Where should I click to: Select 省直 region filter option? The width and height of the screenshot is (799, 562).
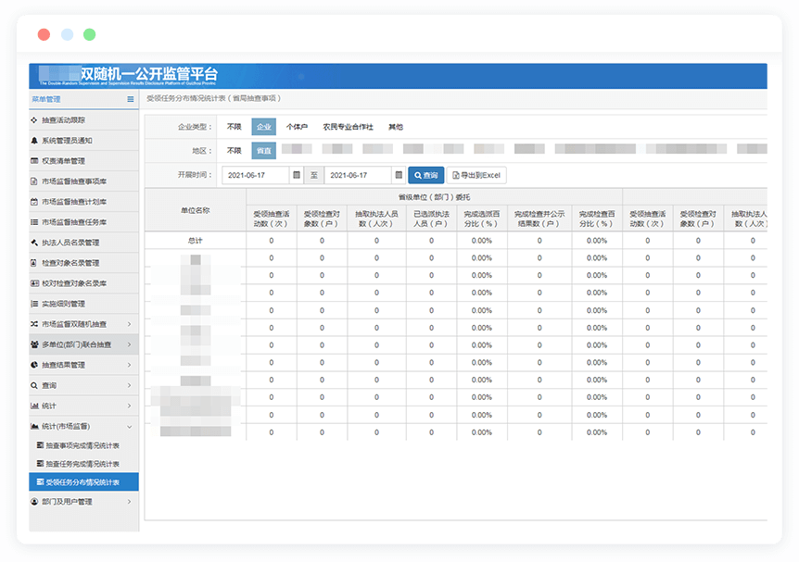264,150
